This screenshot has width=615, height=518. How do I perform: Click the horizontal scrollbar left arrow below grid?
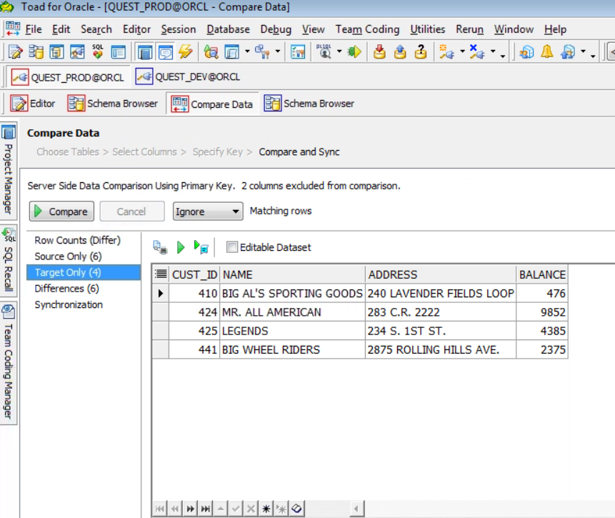(x=356, y=509)
